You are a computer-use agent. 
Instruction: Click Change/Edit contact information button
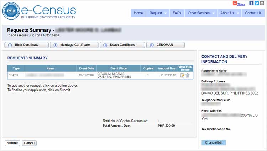(x=214, y=142)
